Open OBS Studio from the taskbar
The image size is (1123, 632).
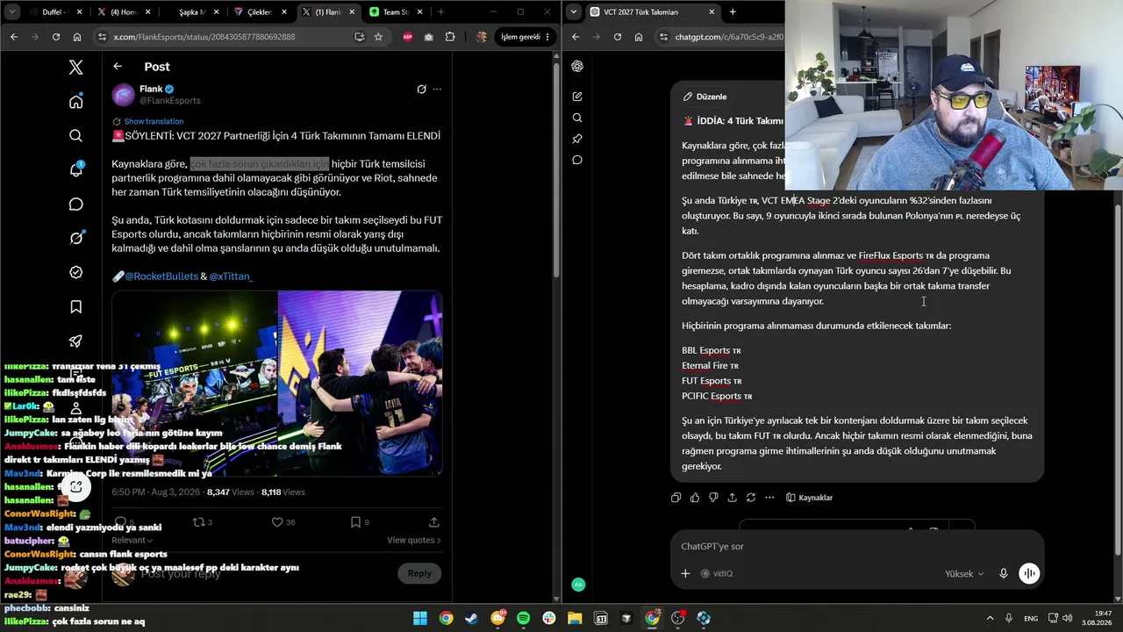[x=677, y=618]
